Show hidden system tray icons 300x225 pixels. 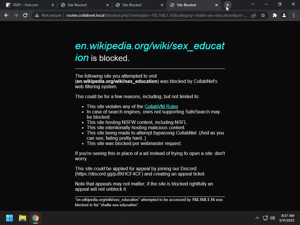point(257,218)
